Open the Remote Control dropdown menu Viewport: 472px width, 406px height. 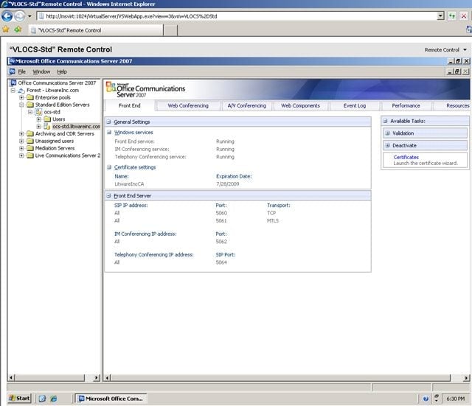445,49
